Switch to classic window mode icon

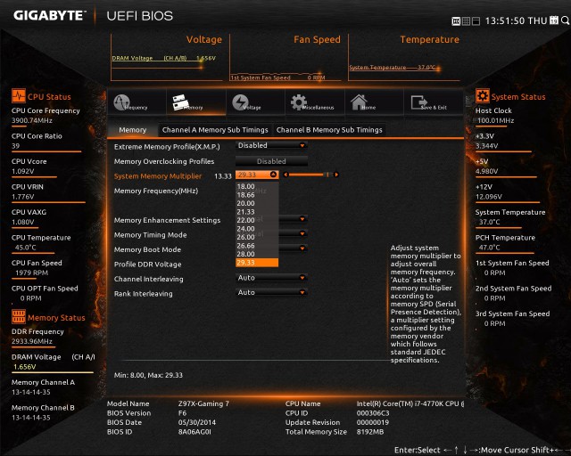pyautogui.click(x=476, y=21)
